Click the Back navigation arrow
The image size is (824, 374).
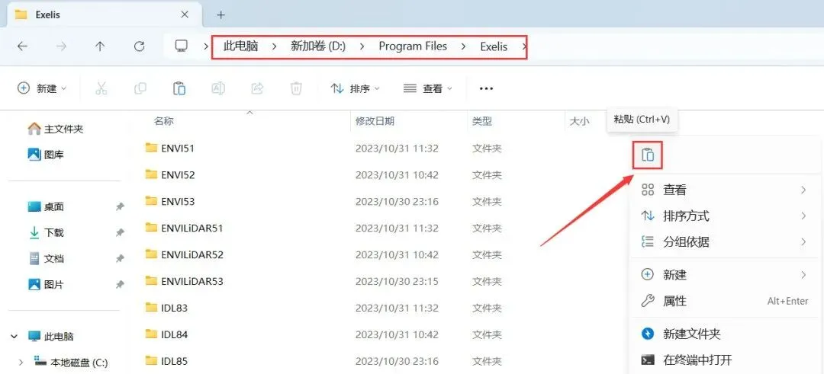click(22, 46)
